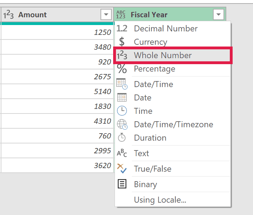
Task: Choose Binary data type
Action: click(173, 184)
